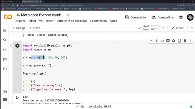Open the terminal sidebar icon

(x=5, y=100)
